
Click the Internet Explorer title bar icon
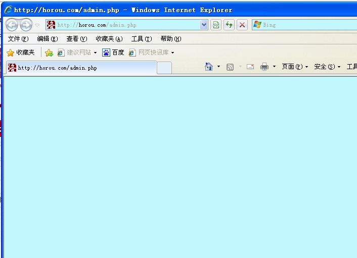tap(9, 10)
